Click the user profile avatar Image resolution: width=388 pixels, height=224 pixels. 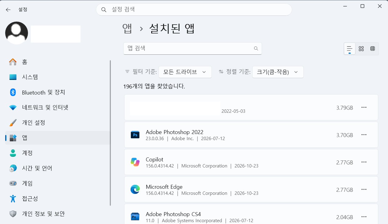point(17,33)
